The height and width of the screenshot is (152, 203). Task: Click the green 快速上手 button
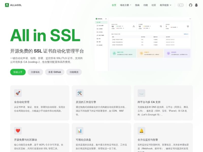18,72
